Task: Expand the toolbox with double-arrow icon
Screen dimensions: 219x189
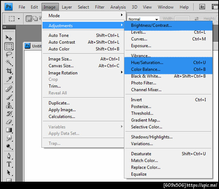Action: click(x=5, y=27)
